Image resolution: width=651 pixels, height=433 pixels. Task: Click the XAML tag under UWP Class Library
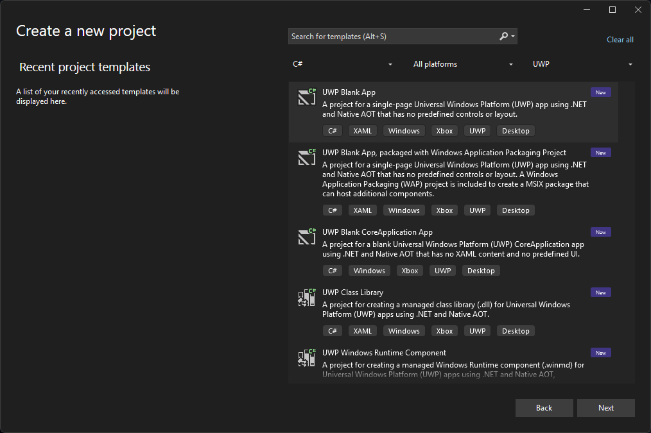[x=363, y=331]
